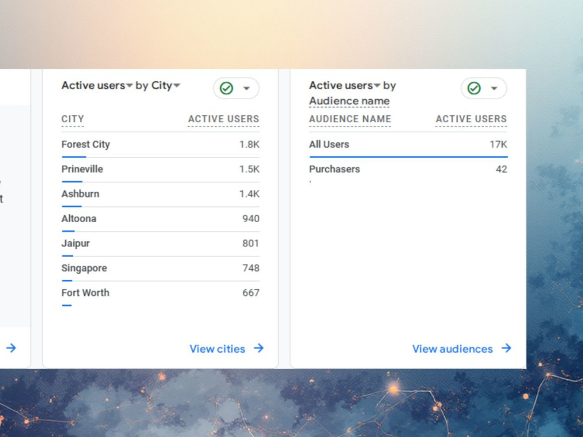Open status dropdown arrow on City card
This screenshot has height=437, width=583.
pos(247,89)
